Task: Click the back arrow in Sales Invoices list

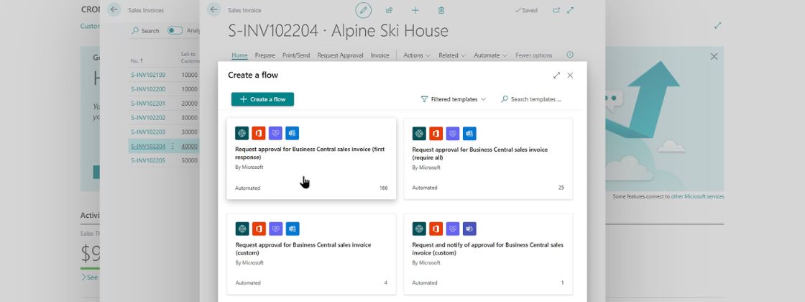Action: coord(114,10)
